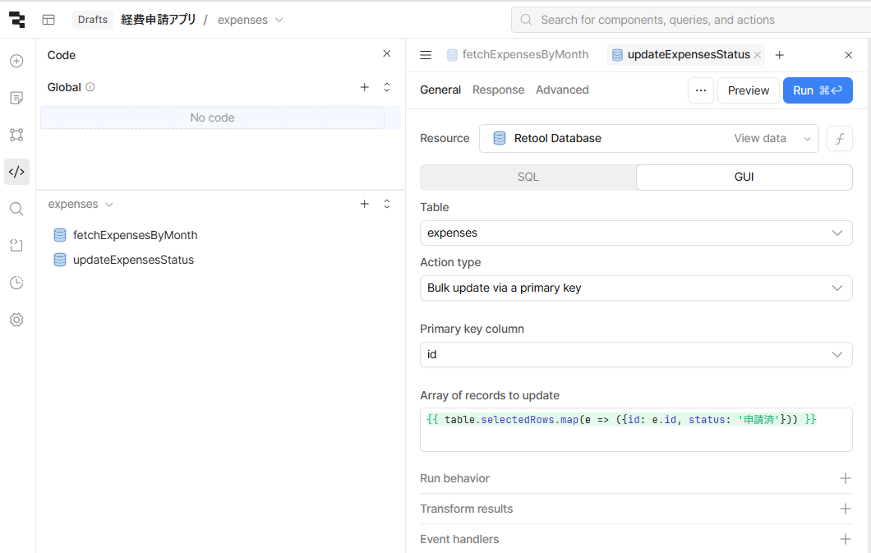
Task: Open the component tree icon in left sidebar
Action: (16, 135)
